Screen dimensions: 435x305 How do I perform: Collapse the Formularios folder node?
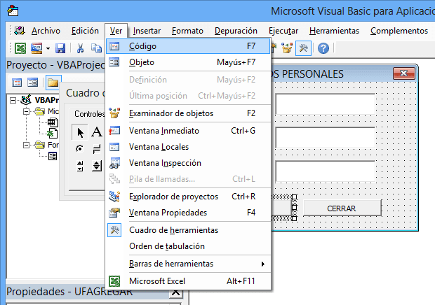click(x=26, y=145)
